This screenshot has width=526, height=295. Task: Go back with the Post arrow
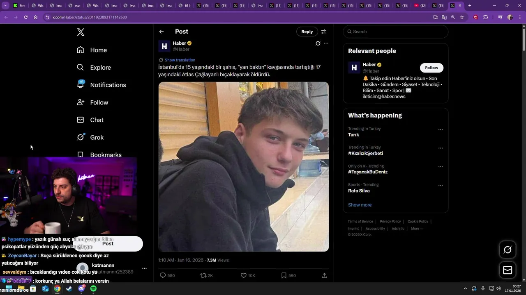pos(161,32)
